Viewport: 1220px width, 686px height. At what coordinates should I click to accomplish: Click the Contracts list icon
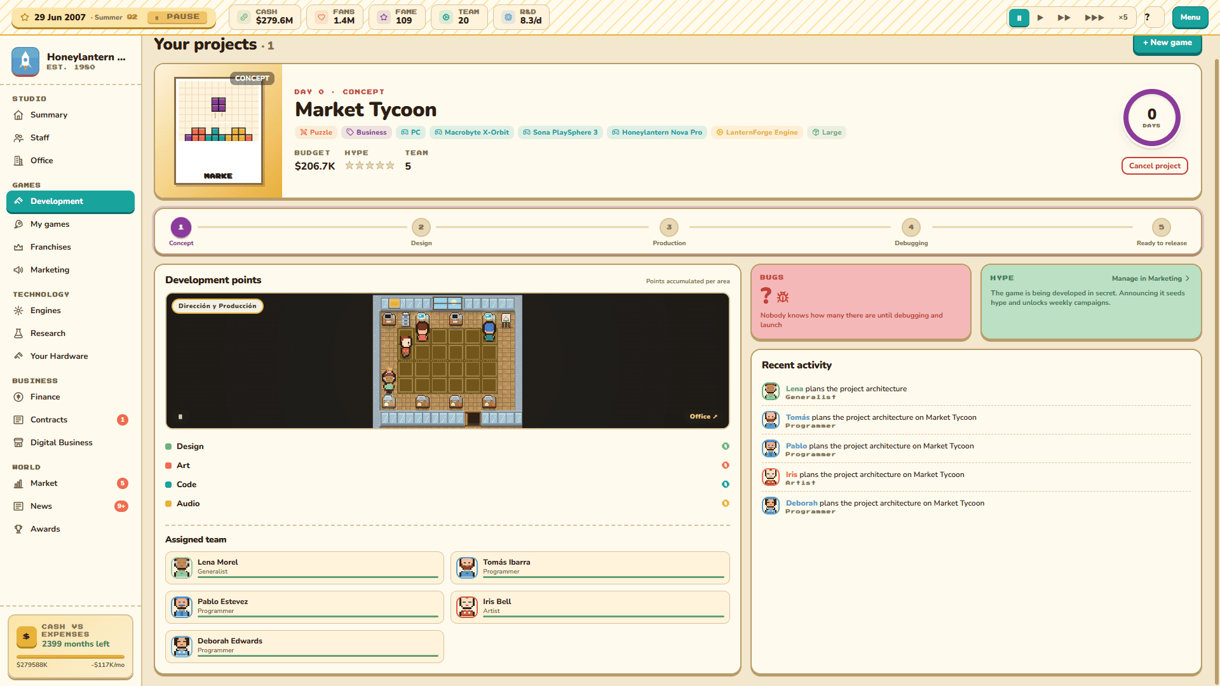(18, 420)
